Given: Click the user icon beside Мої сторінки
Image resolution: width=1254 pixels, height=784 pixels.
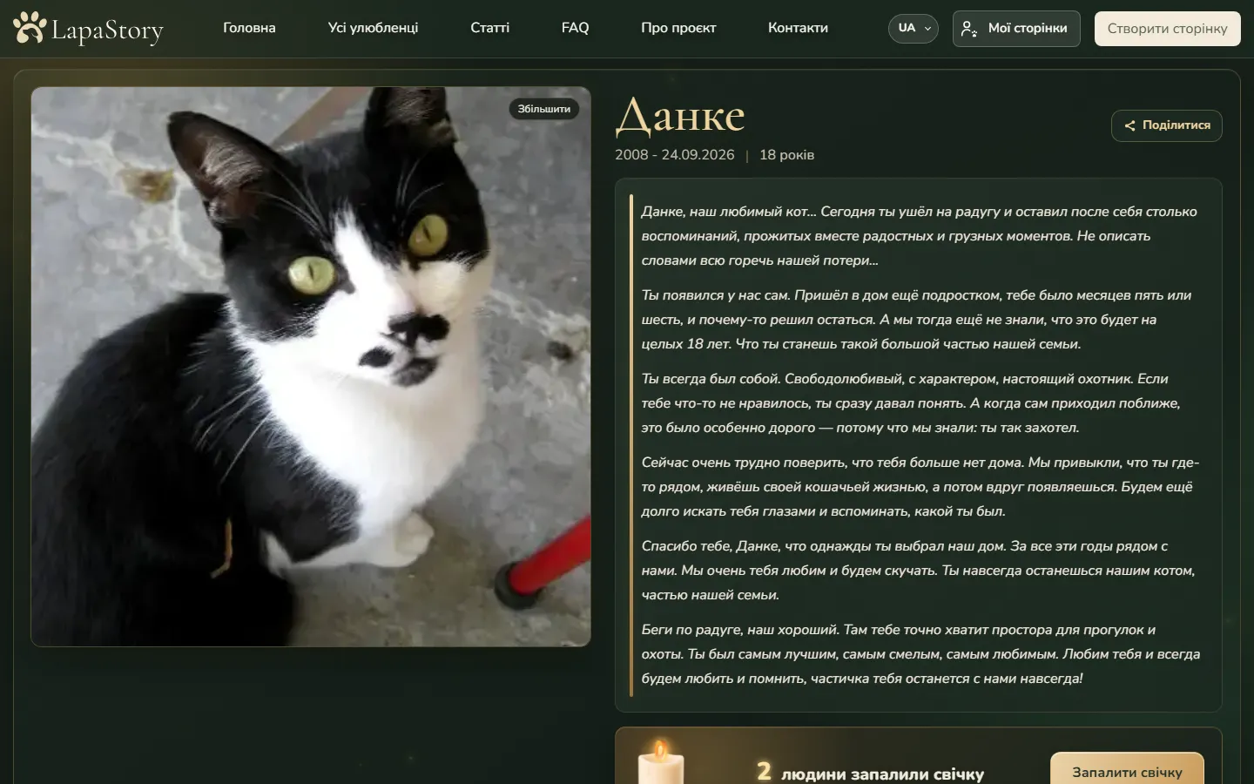Looking at the screenshot, I should tap(968, 29).
